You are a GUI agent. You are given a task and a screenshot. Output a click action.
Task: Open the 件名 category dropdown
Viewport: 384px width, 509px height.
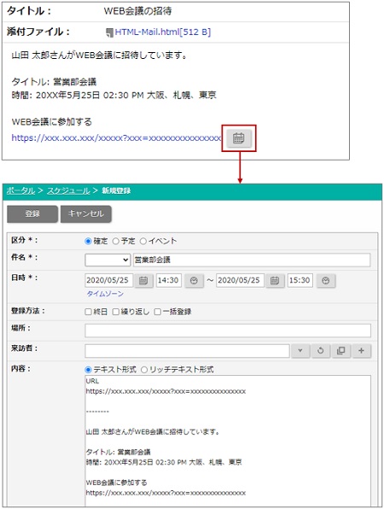pyautogui.click(x=108, y=260)
